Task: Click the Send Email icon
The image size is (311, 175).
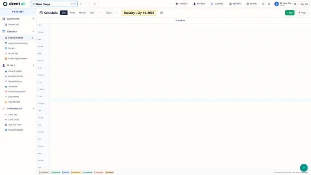Action: 6,120
